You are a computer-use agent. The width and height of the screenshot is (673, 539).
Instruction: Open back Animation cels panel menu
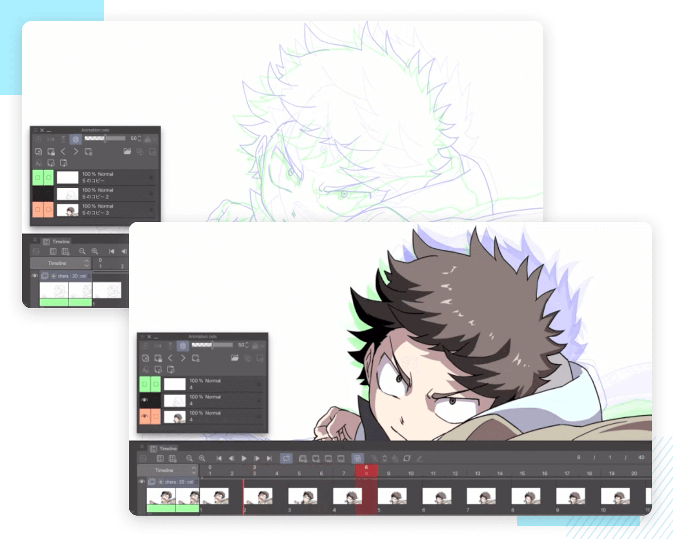(35, 130)
